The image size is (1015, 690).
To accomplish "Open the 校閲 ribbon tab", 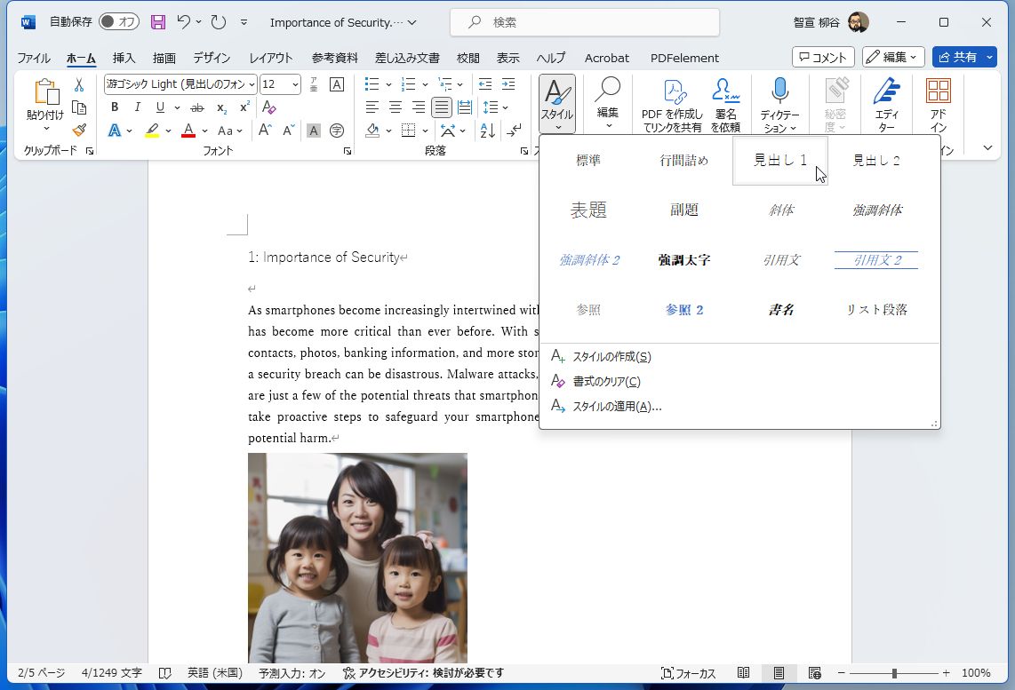I will 468,58.
